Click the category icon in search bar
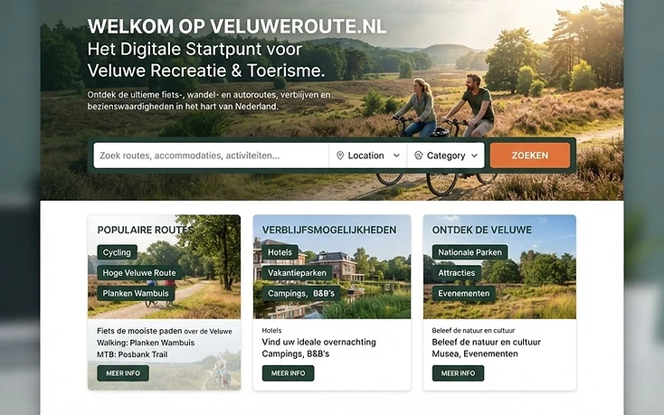The image size is (664, 415). coord(418,156)
